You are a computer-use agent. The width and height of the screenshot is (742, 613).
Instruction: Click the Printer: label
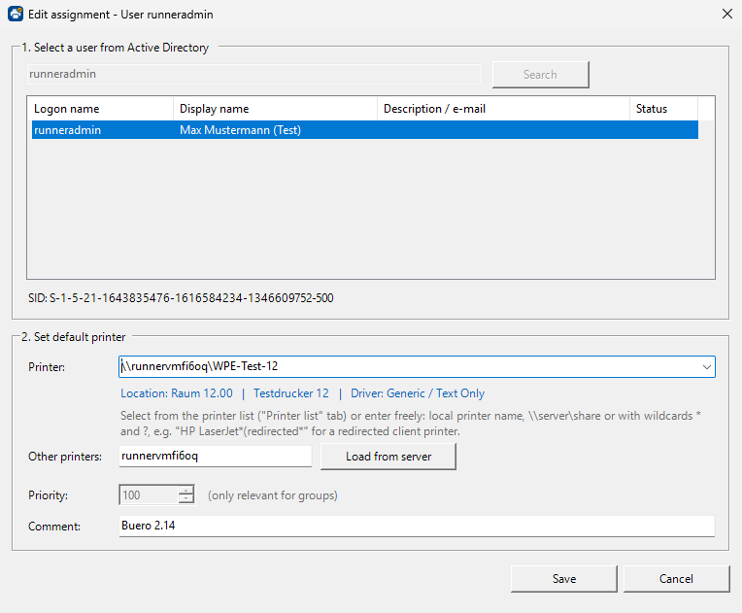pyautogui.click(x=47, y=367)
